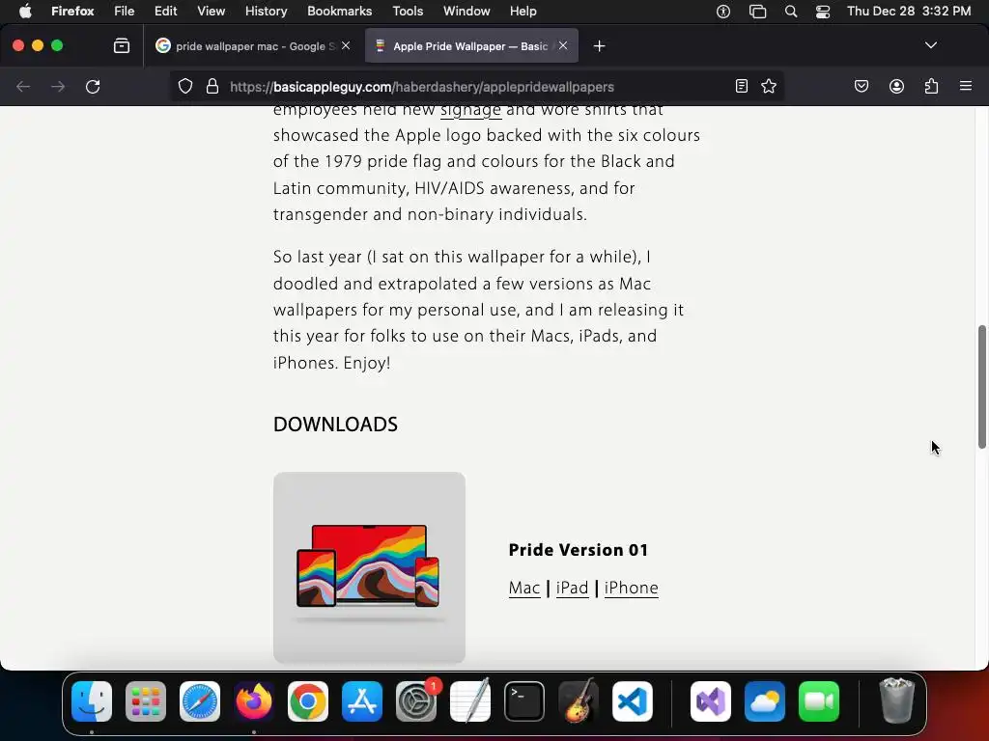Click the Pride Version 01 heading
989x741 pixels.
pos(579,550)
